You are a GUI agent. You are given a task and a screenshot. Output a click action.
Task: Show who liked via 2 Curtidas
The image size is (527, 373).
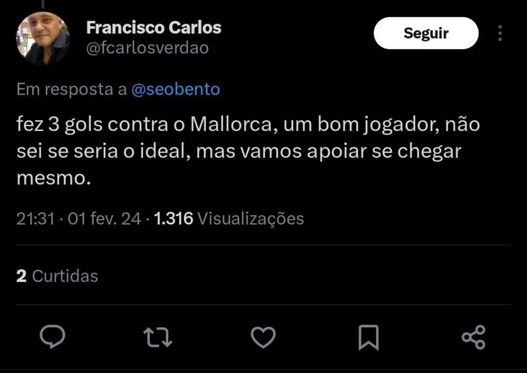click(x=57, y=276)
